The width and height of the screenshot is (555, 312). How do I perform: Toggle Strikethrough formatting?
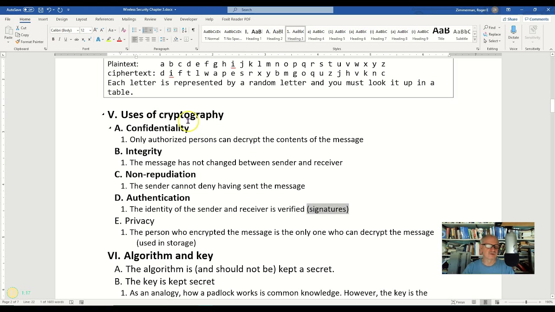76,39
